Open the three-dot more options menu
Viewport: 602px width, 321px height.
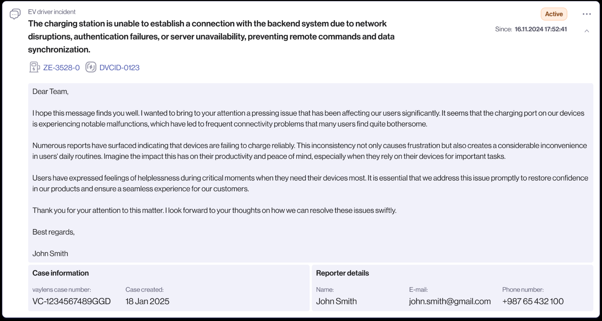coord(587,14)
